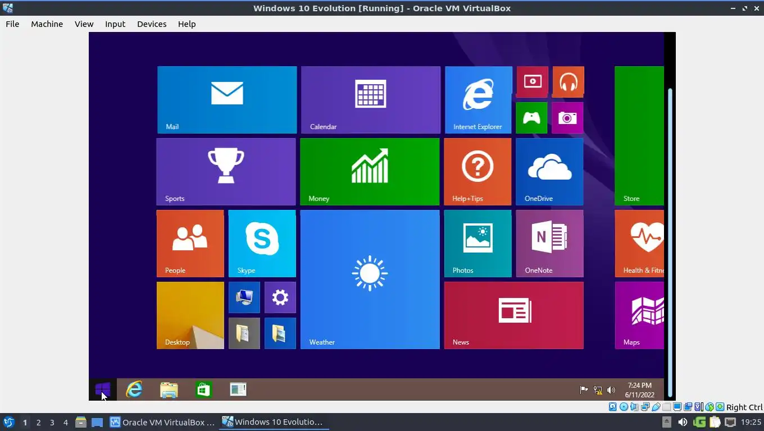This screenshot has width=764, height=431.
Task: Click the guest volume speaker tray icon
Action: (611, 389)
